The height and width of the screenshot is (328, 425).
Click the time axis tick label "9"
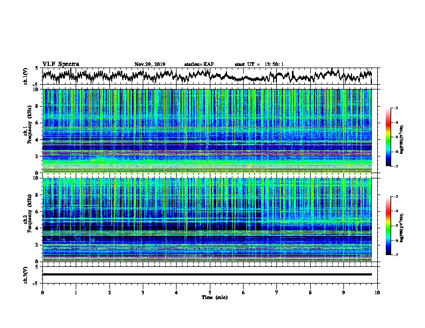tap(343, 293)
